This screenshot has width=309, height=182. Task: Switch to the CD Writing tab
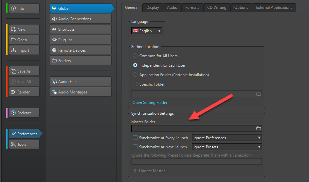(217, 8)
